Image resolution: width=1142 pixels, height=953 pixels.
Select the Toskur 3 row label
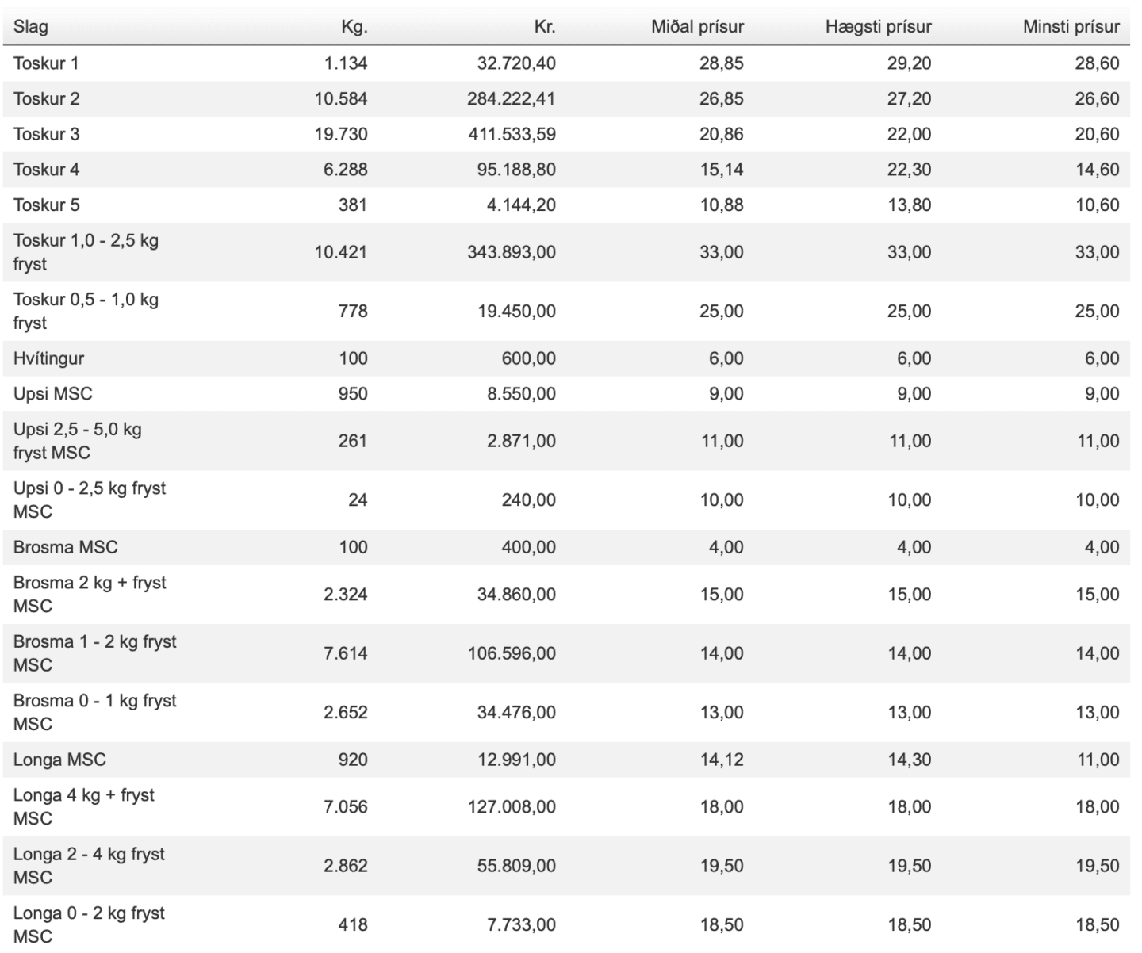click(x=46, y=134)
